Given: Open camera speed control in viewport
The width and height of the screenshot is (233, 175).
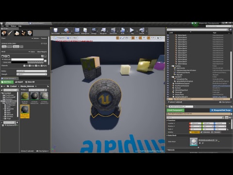Looking at the screenshot, I should (x=159, y=38).
